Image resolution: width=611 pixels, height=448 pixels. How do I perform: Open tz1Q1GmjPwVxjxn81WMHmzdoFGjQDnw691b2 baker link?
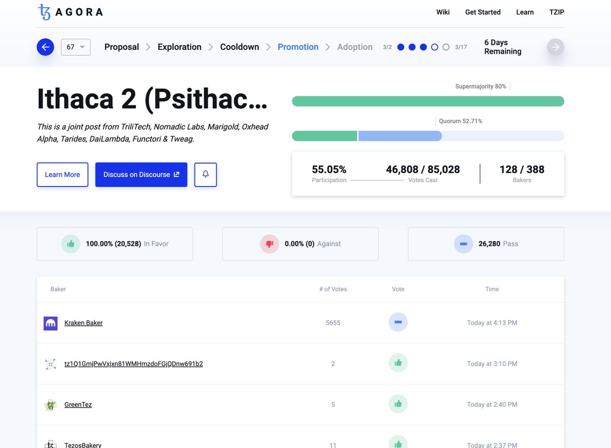133,364
